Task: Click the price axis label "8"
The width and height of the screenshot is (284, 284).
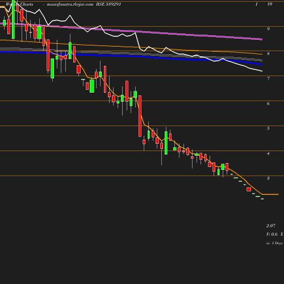Action: 268,53
